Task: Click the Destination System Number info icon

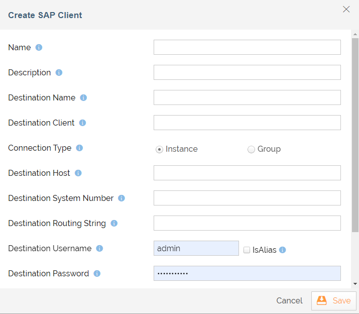Action: click(122, 198)
